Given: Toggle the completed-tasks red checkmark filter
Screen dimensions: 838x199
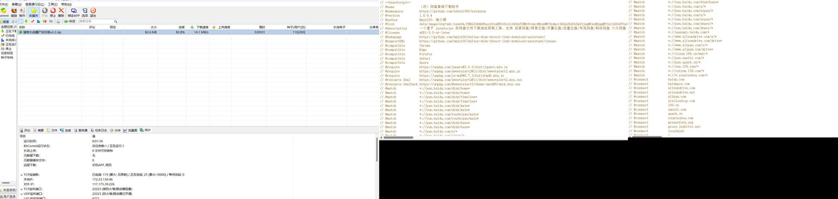Looking at the screenshot, I should [x=32, y=21].
